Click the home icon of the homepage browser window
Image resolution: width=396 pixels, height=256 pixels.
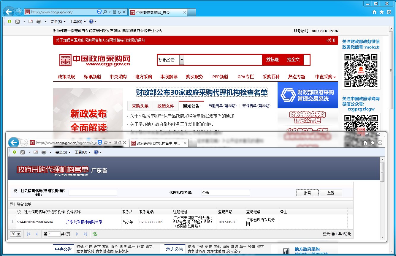point(374,12)
